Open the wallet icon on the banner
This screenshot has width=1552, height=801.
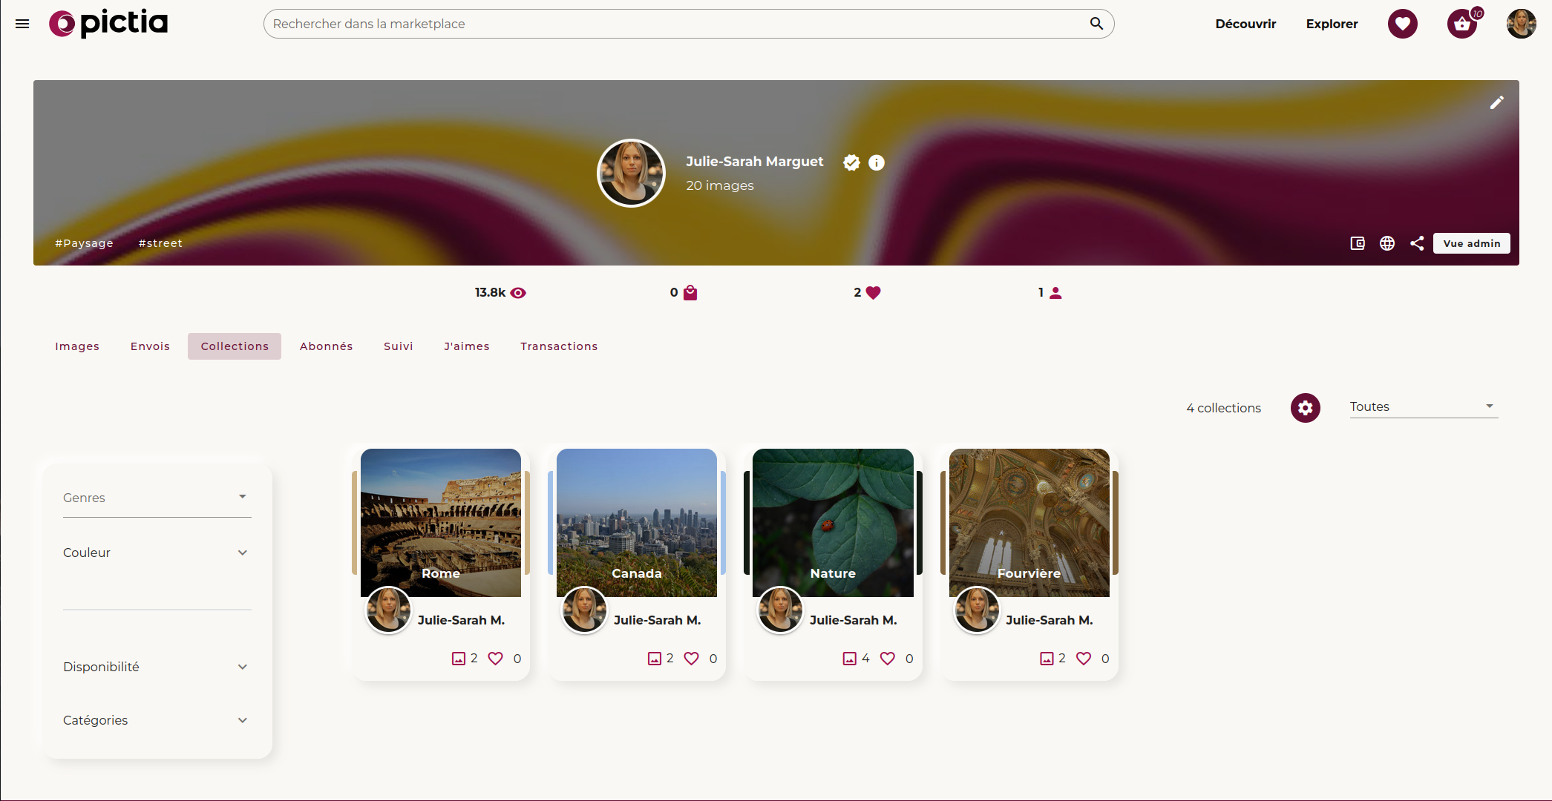point(1358,243)
